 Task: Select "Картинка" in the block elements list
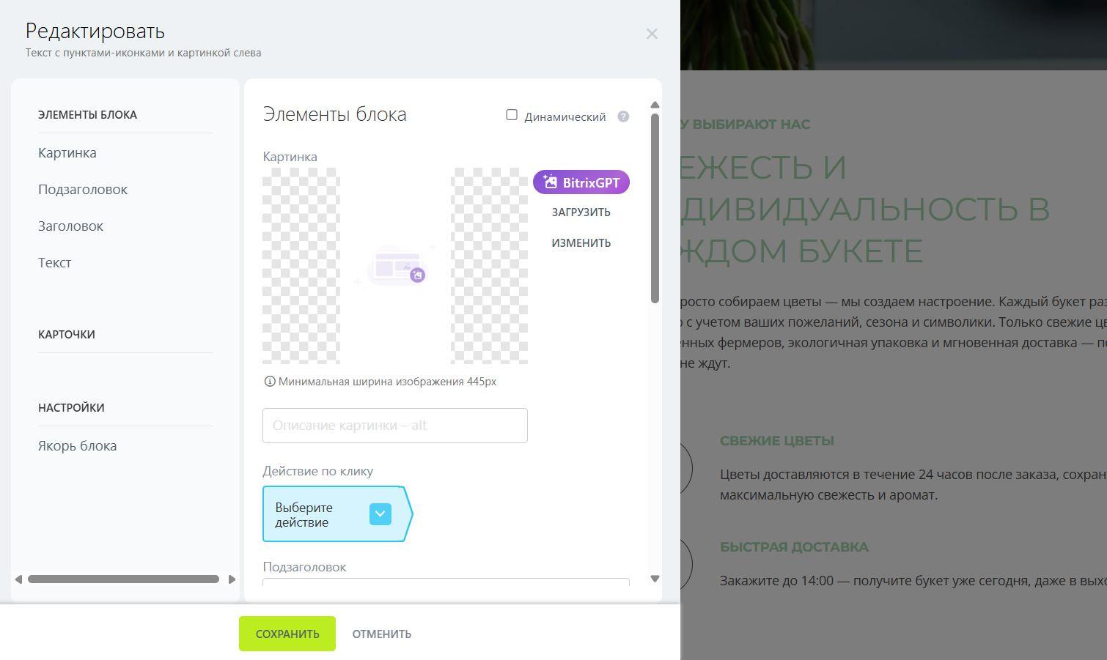[67, 152]
